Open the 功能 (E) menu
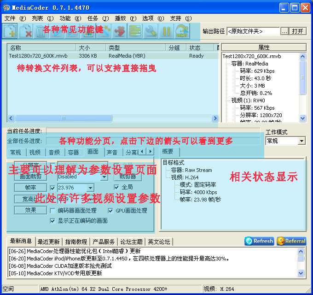This screenshot has height=295, width=313. [x=70, y=18]
